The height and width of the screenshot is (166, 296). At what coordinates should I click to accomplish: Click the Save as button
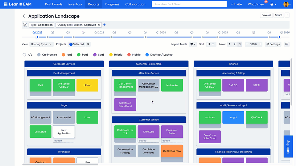266,15
